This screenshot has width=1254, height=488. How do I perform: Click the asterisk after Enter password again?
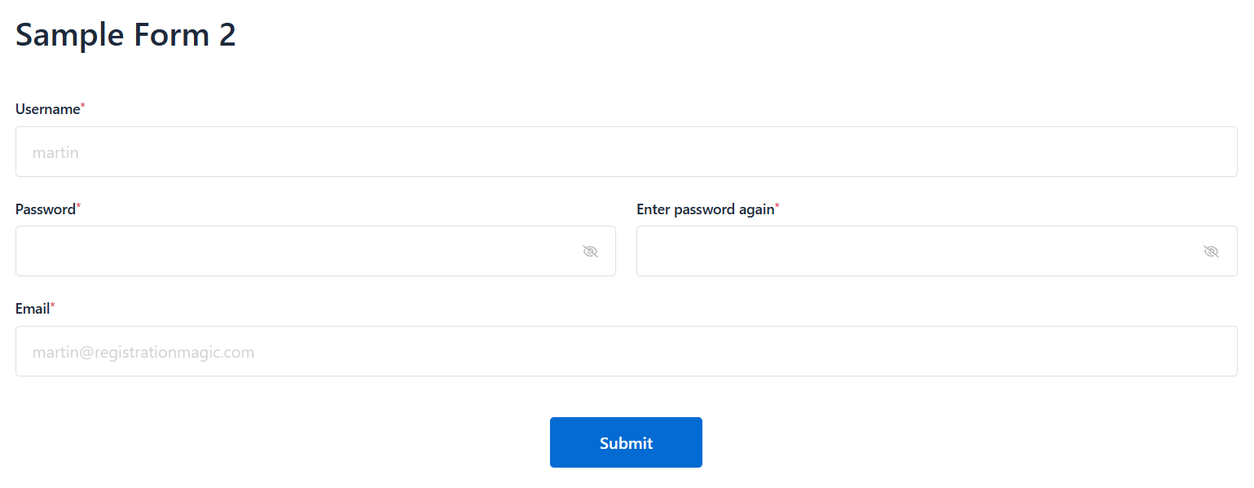point(777,207)
